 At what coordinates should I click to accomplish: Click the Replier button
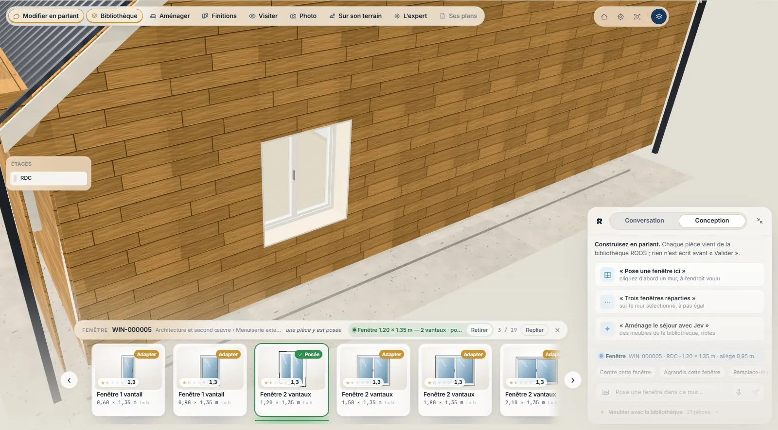coord(534,330)
